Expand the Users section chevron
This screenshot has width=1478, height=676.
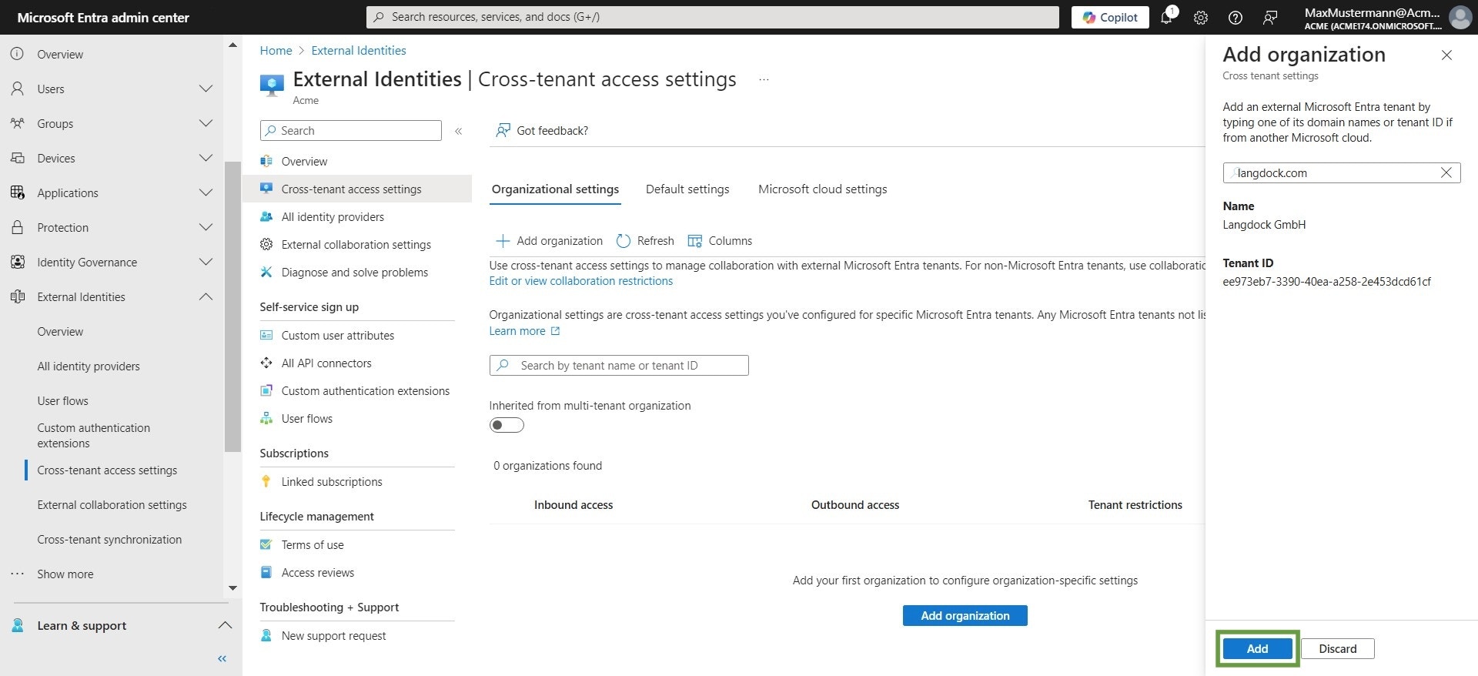[x=206, y=89]
